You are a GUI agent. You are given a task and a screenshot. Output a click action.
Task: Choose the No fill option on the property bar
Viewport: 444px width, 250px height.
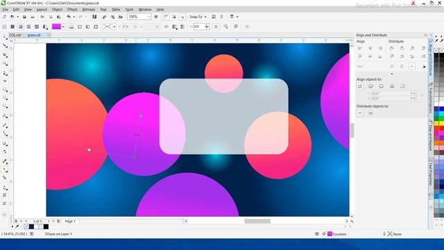[4, 26]
